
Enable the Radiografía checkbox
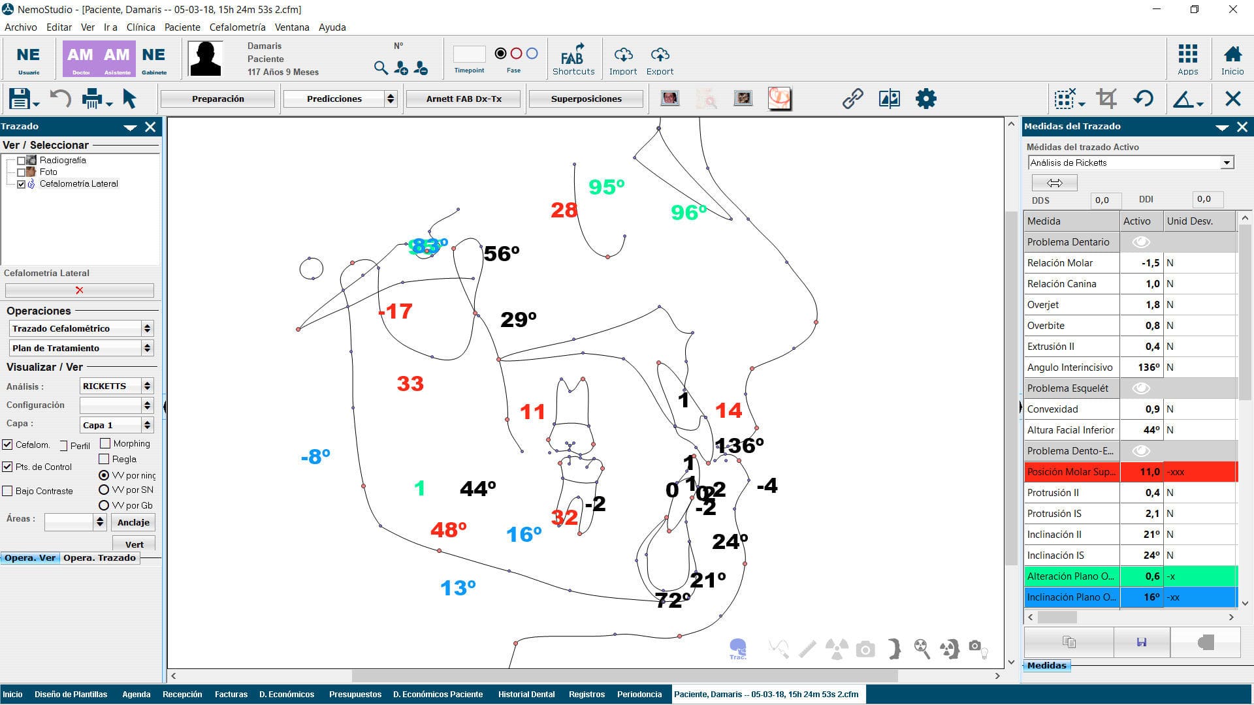pos(20,160)
